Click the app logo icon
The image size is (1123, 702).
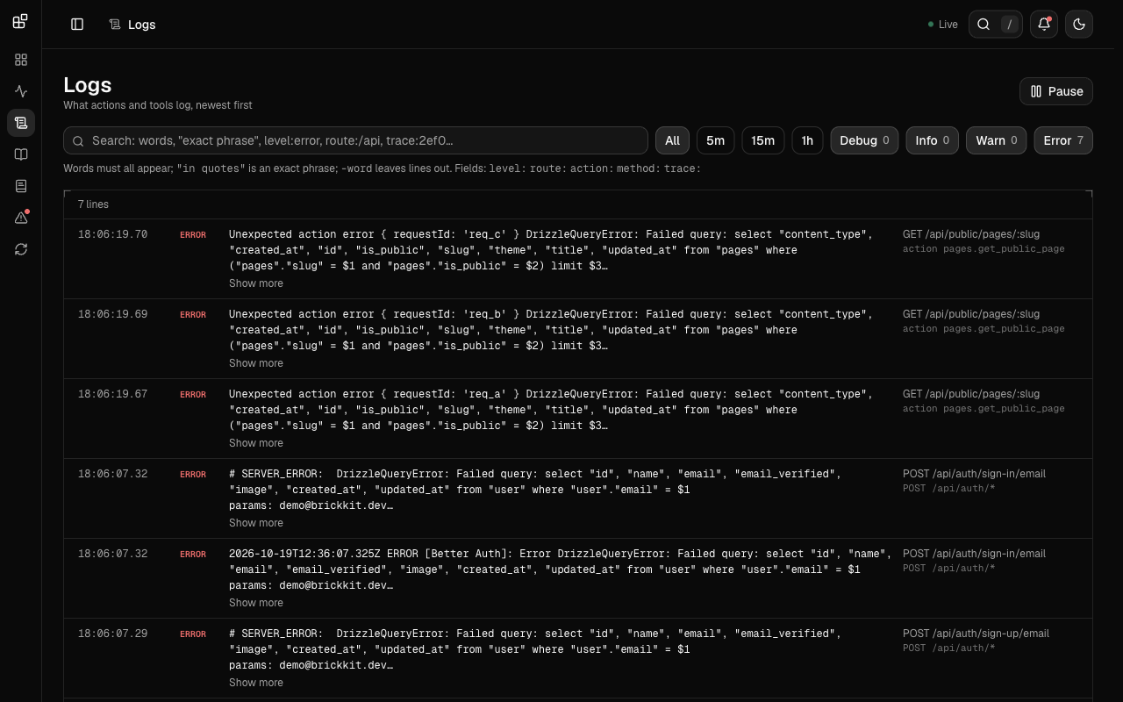point(20,21)
